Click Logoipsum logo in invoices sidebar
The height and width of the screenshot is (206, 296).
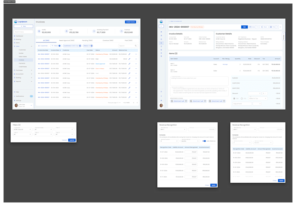tap(21, 22)
